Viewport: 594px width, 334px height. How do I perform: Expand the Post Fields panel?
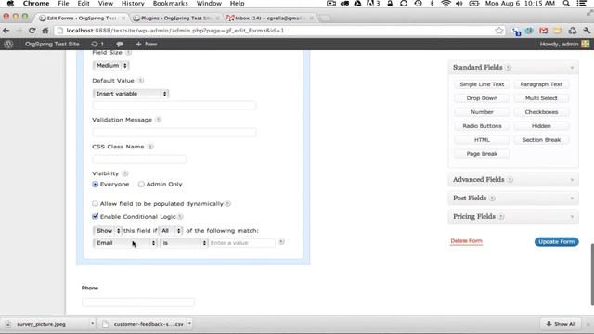pos(572,199)
